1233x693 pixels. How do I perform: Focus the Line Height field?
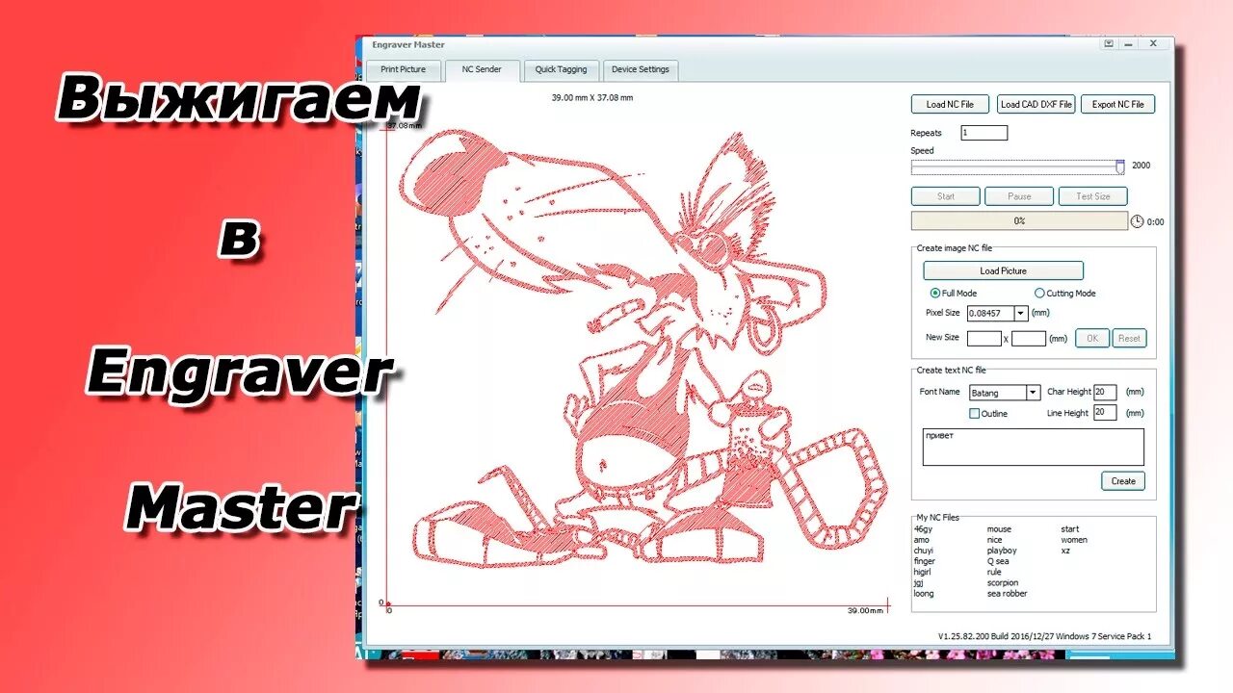coord(1105,413)
